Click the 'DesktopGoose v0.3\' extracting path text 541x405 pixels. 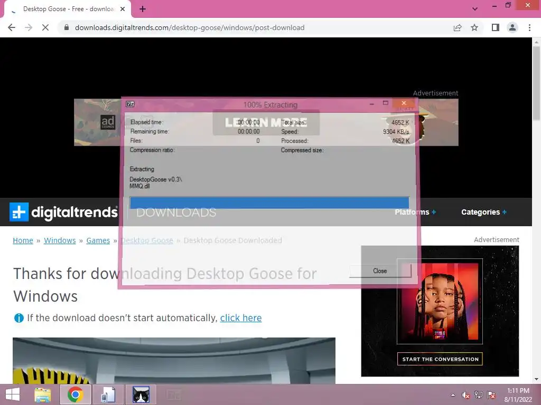[156, 179]
